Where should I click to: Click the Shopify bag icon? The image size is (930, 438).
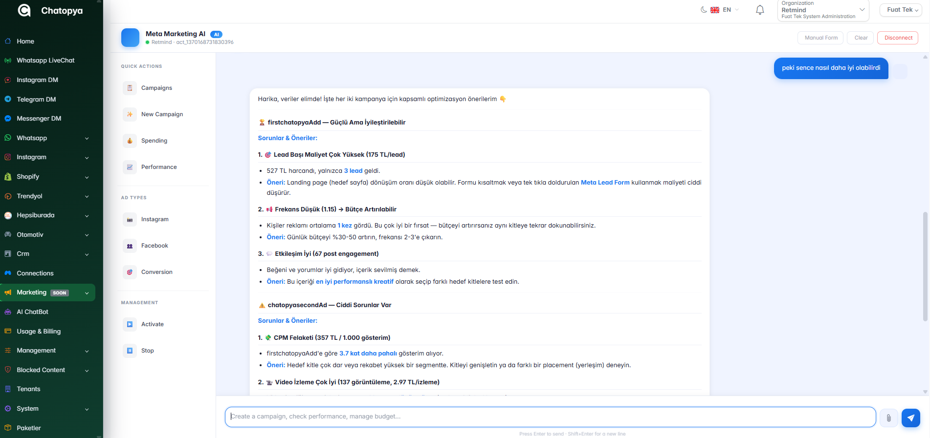pos(8,177)
